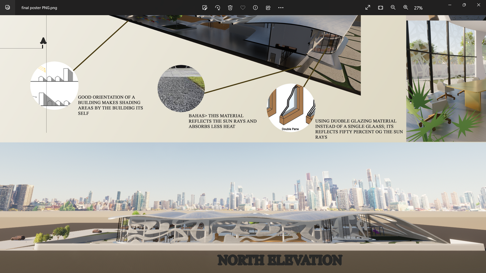Click the NORTH ELEVATION title text

click(280, 260)
